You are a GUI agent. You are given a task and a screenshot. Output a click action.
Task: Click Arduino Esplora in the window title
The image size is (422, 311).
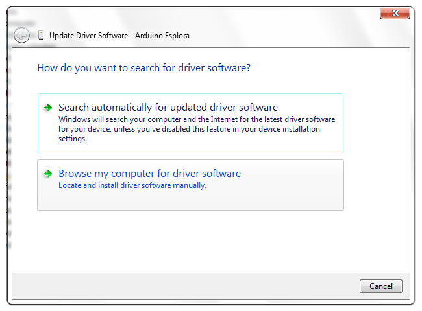tap(164, 36)
